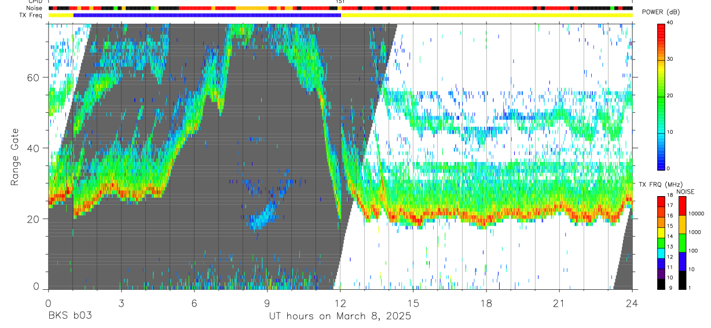Click the 14 label on TX FRQ scale

point(670,237)
